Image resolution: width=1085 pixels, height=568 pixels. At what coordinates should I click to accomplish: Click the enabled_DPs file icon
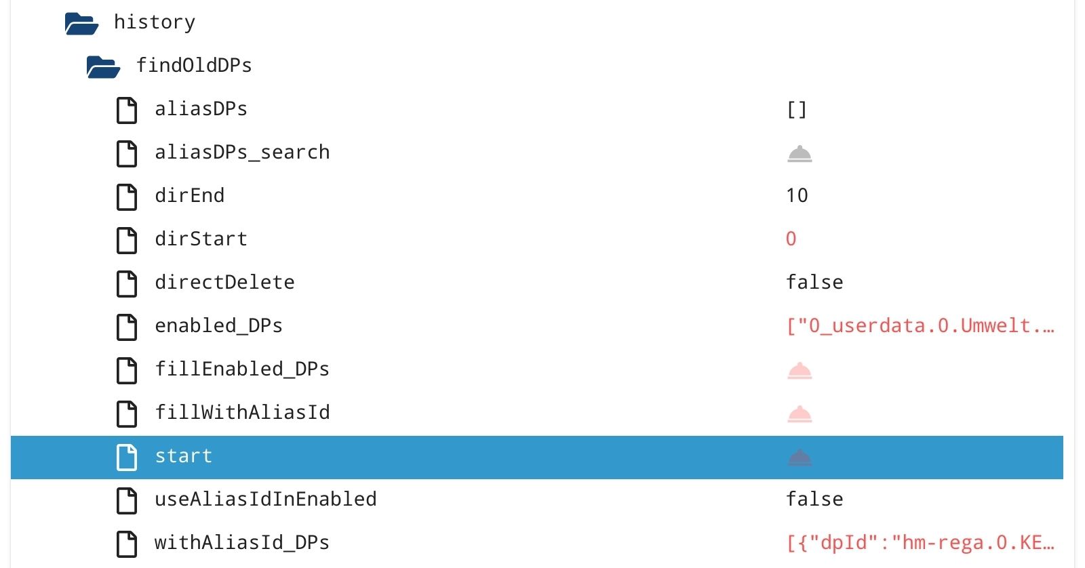coord(127,327)
